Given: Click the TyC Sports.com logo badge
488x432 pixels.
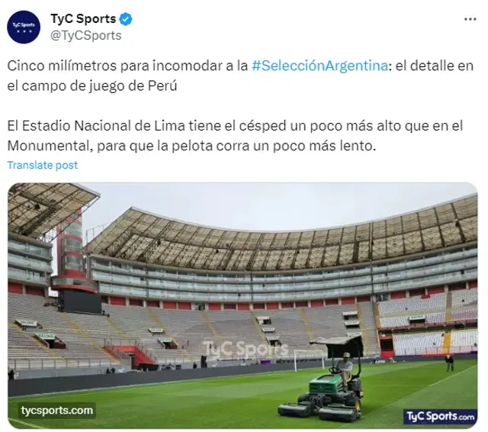Looking at the screenshot, I should (440, 417).
